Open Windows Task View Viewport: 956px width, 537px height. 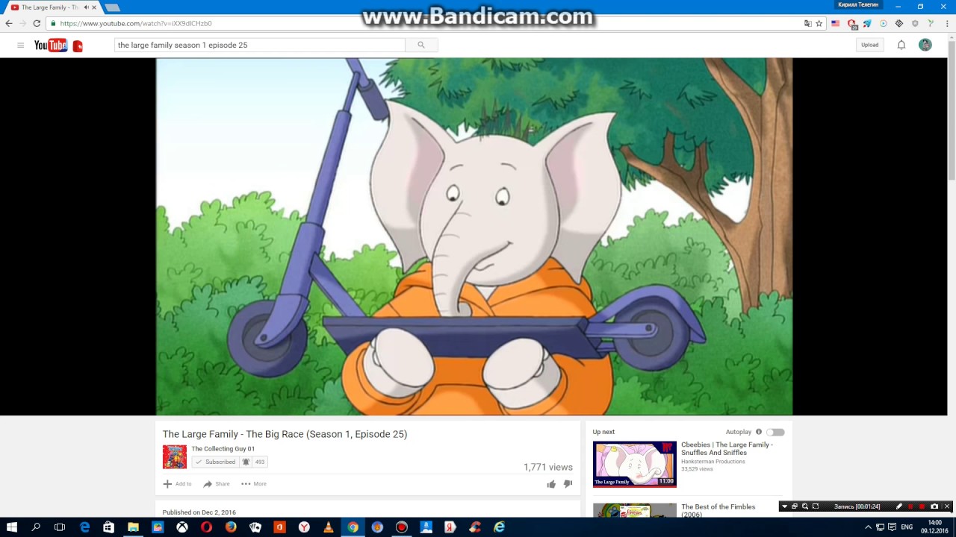(x=60, y=527)
